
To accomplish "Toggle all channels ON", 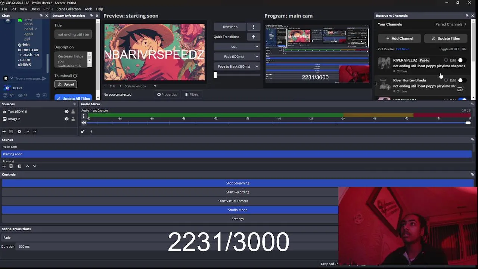I will 464,49.
